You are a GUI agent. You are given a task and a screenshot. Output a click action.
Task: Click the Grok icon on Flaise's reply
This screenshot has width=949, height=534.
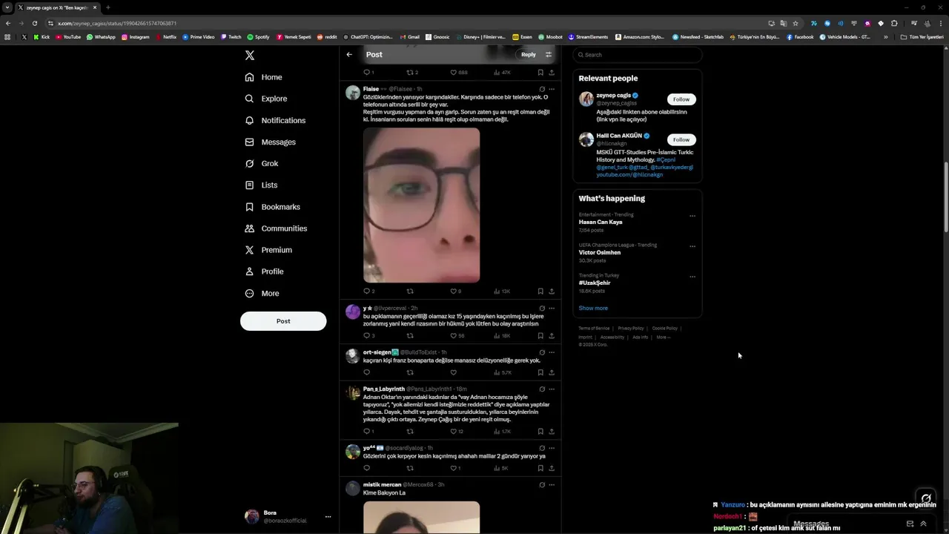[542, 89]
